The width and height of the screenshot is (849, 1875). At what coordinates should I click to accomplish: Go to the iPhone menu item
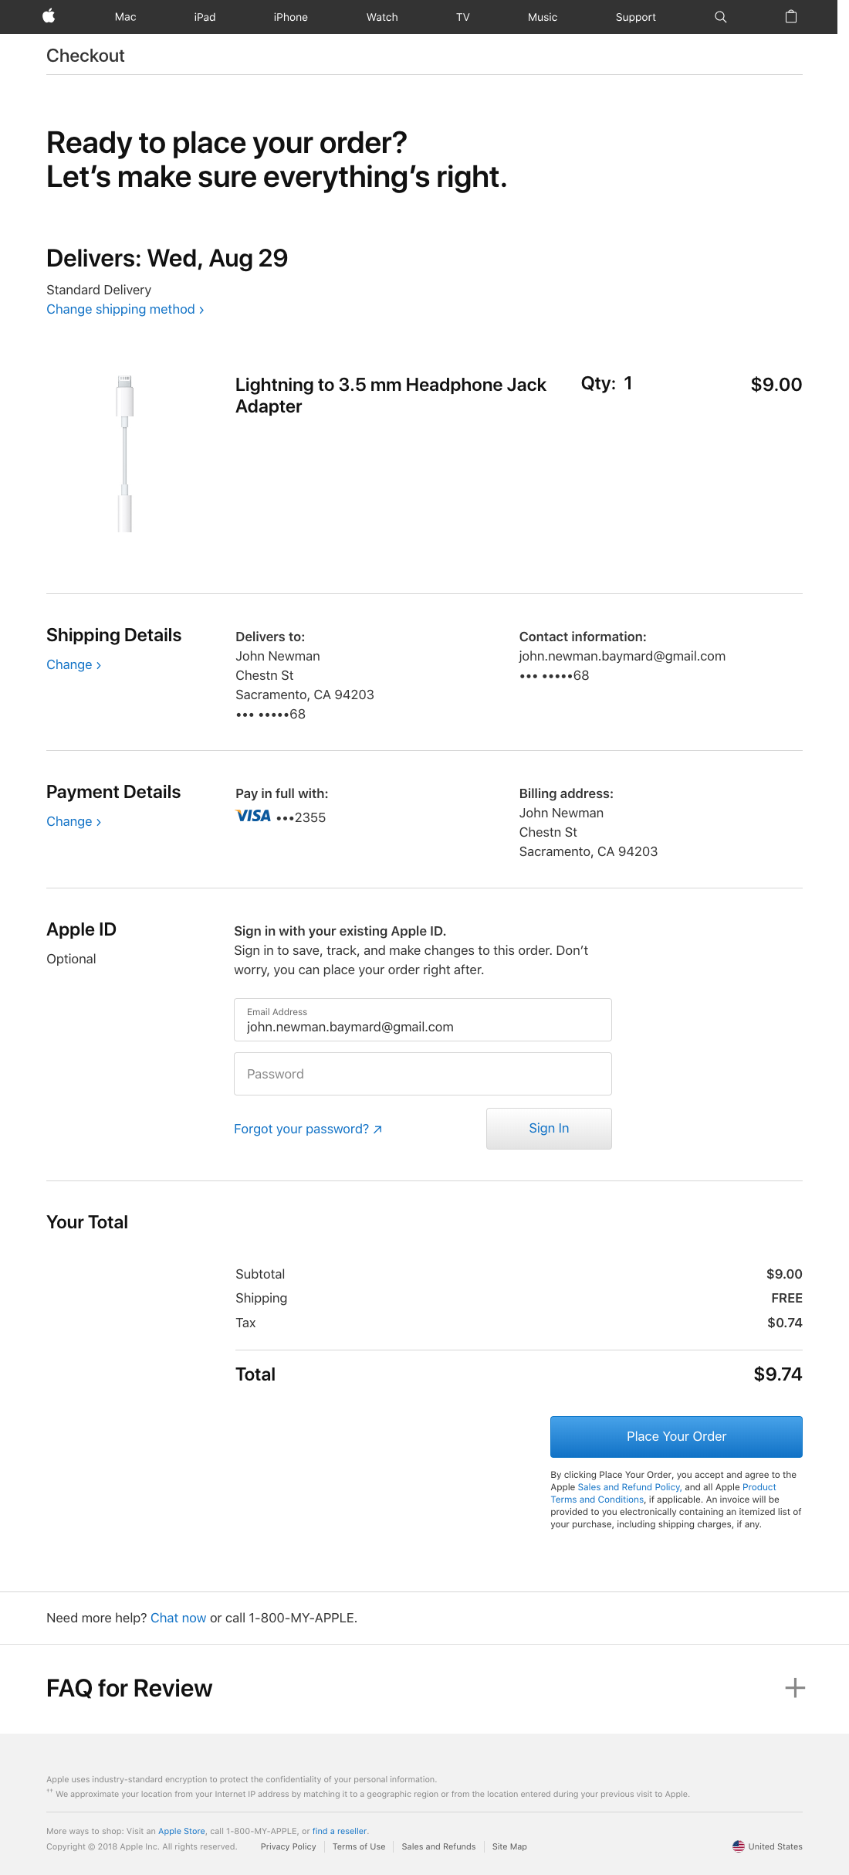coord(290,17)
